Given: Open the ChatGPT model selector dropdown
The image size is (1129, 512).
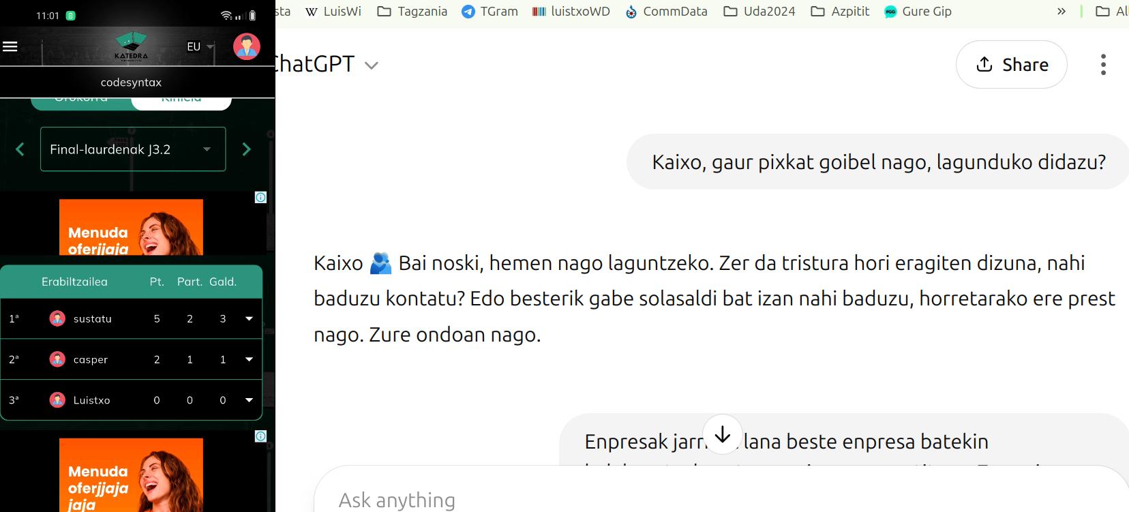Looking at the screenshot, I should 372,65.
